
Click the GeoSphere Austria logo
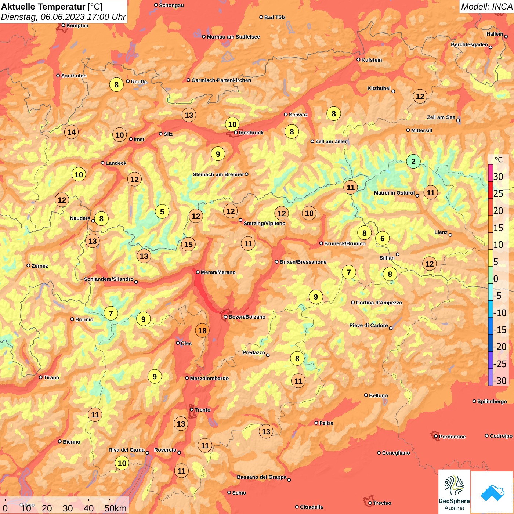pyautogui.click(x=454, y=492)
